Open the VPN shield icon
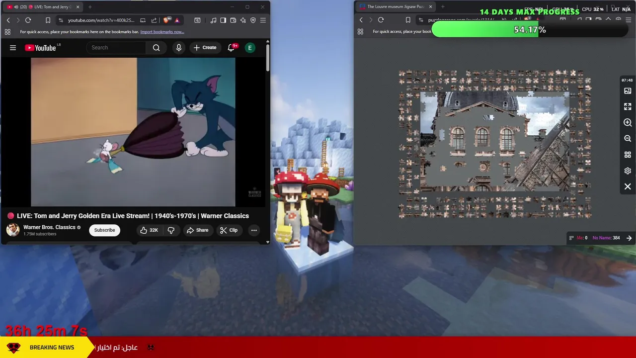The image size is (636, 358). [x=253, y=20]
